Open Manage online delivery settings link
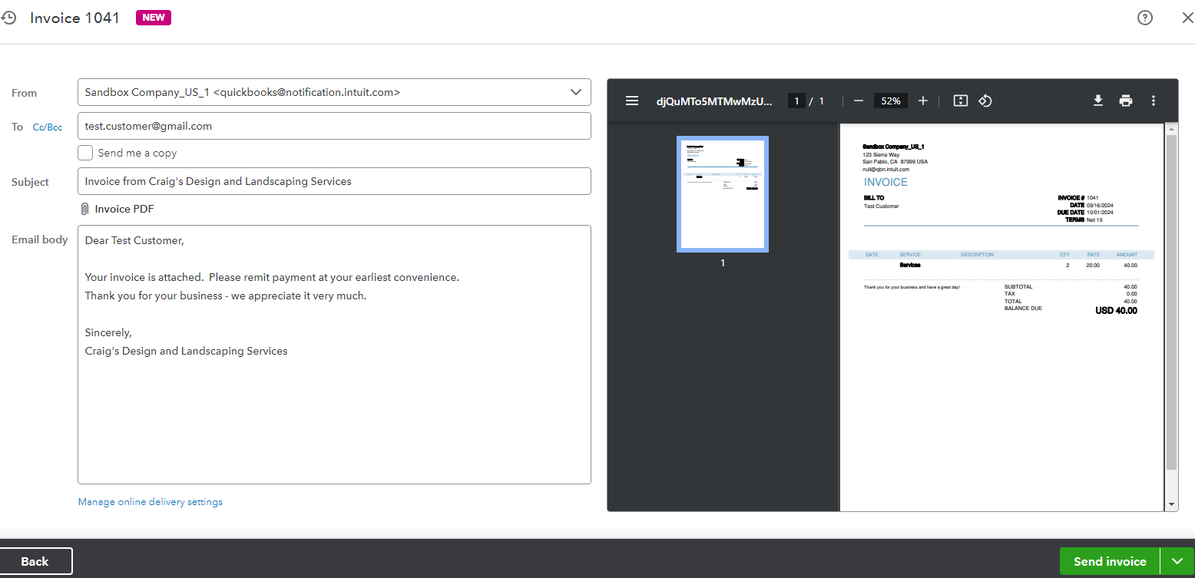Viewport: 1195px width, 578px height. tap(151, 502)
